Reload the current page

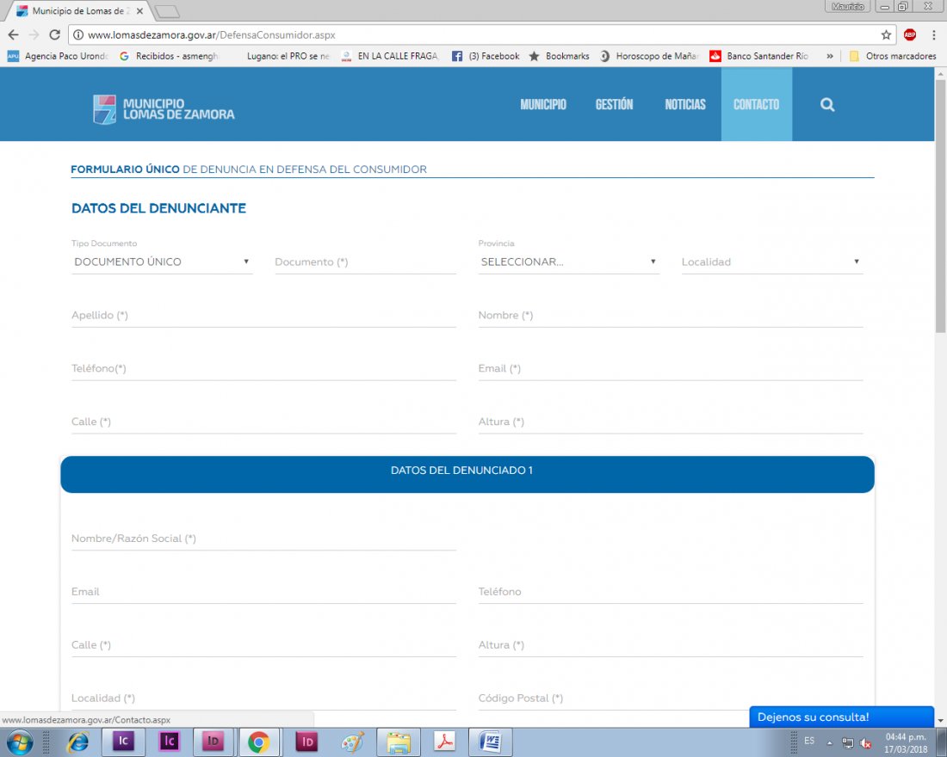(54, 35)
